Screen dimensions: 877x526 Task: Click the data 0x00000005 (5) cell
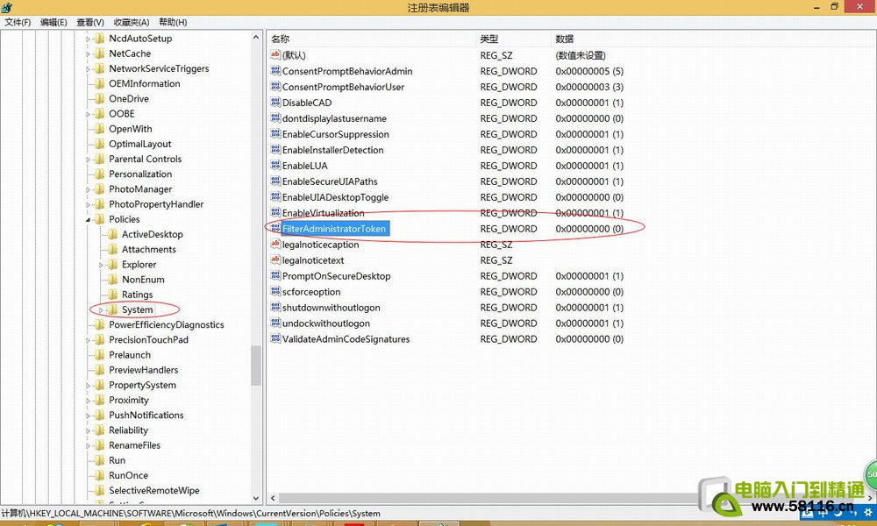point(589,71)
